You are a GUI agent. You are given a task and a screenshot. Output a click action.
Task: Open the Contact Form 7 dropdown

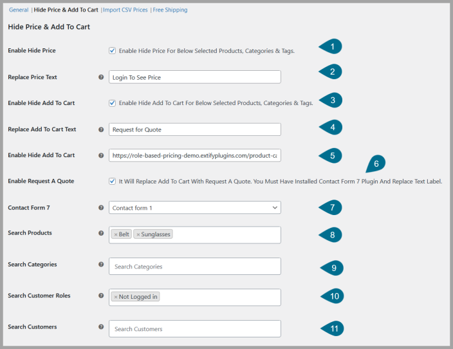pos(194,208)
